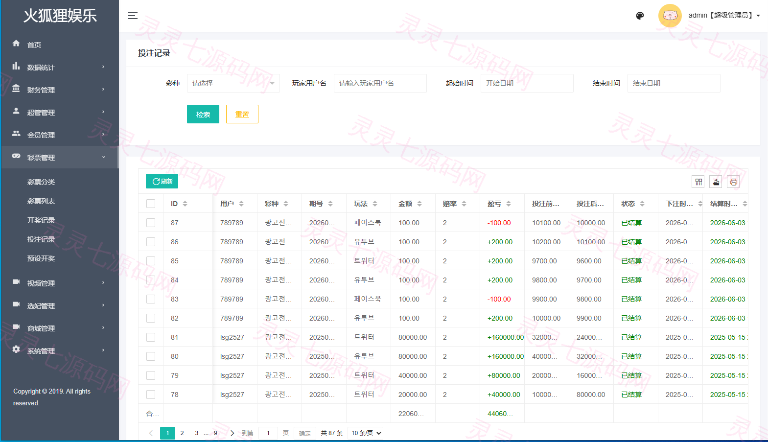Image resolution: width=768 pixels, height=442 pixels.
Task: Focus the 玩家用户名 input field
Action: (x=380, y=83)
